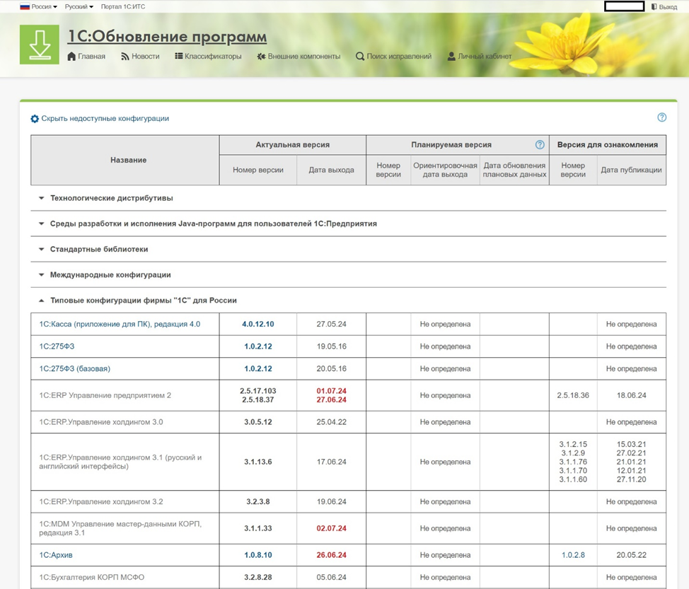Open the 1С:Архив configuration link

point(57,555)
